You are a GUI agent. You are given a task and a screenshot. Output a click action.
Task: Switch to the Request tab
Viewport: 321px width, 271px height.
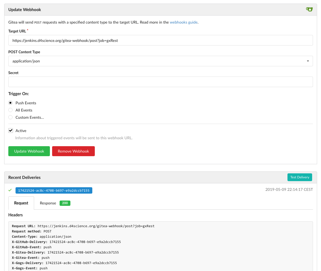[x=21, y=203]
